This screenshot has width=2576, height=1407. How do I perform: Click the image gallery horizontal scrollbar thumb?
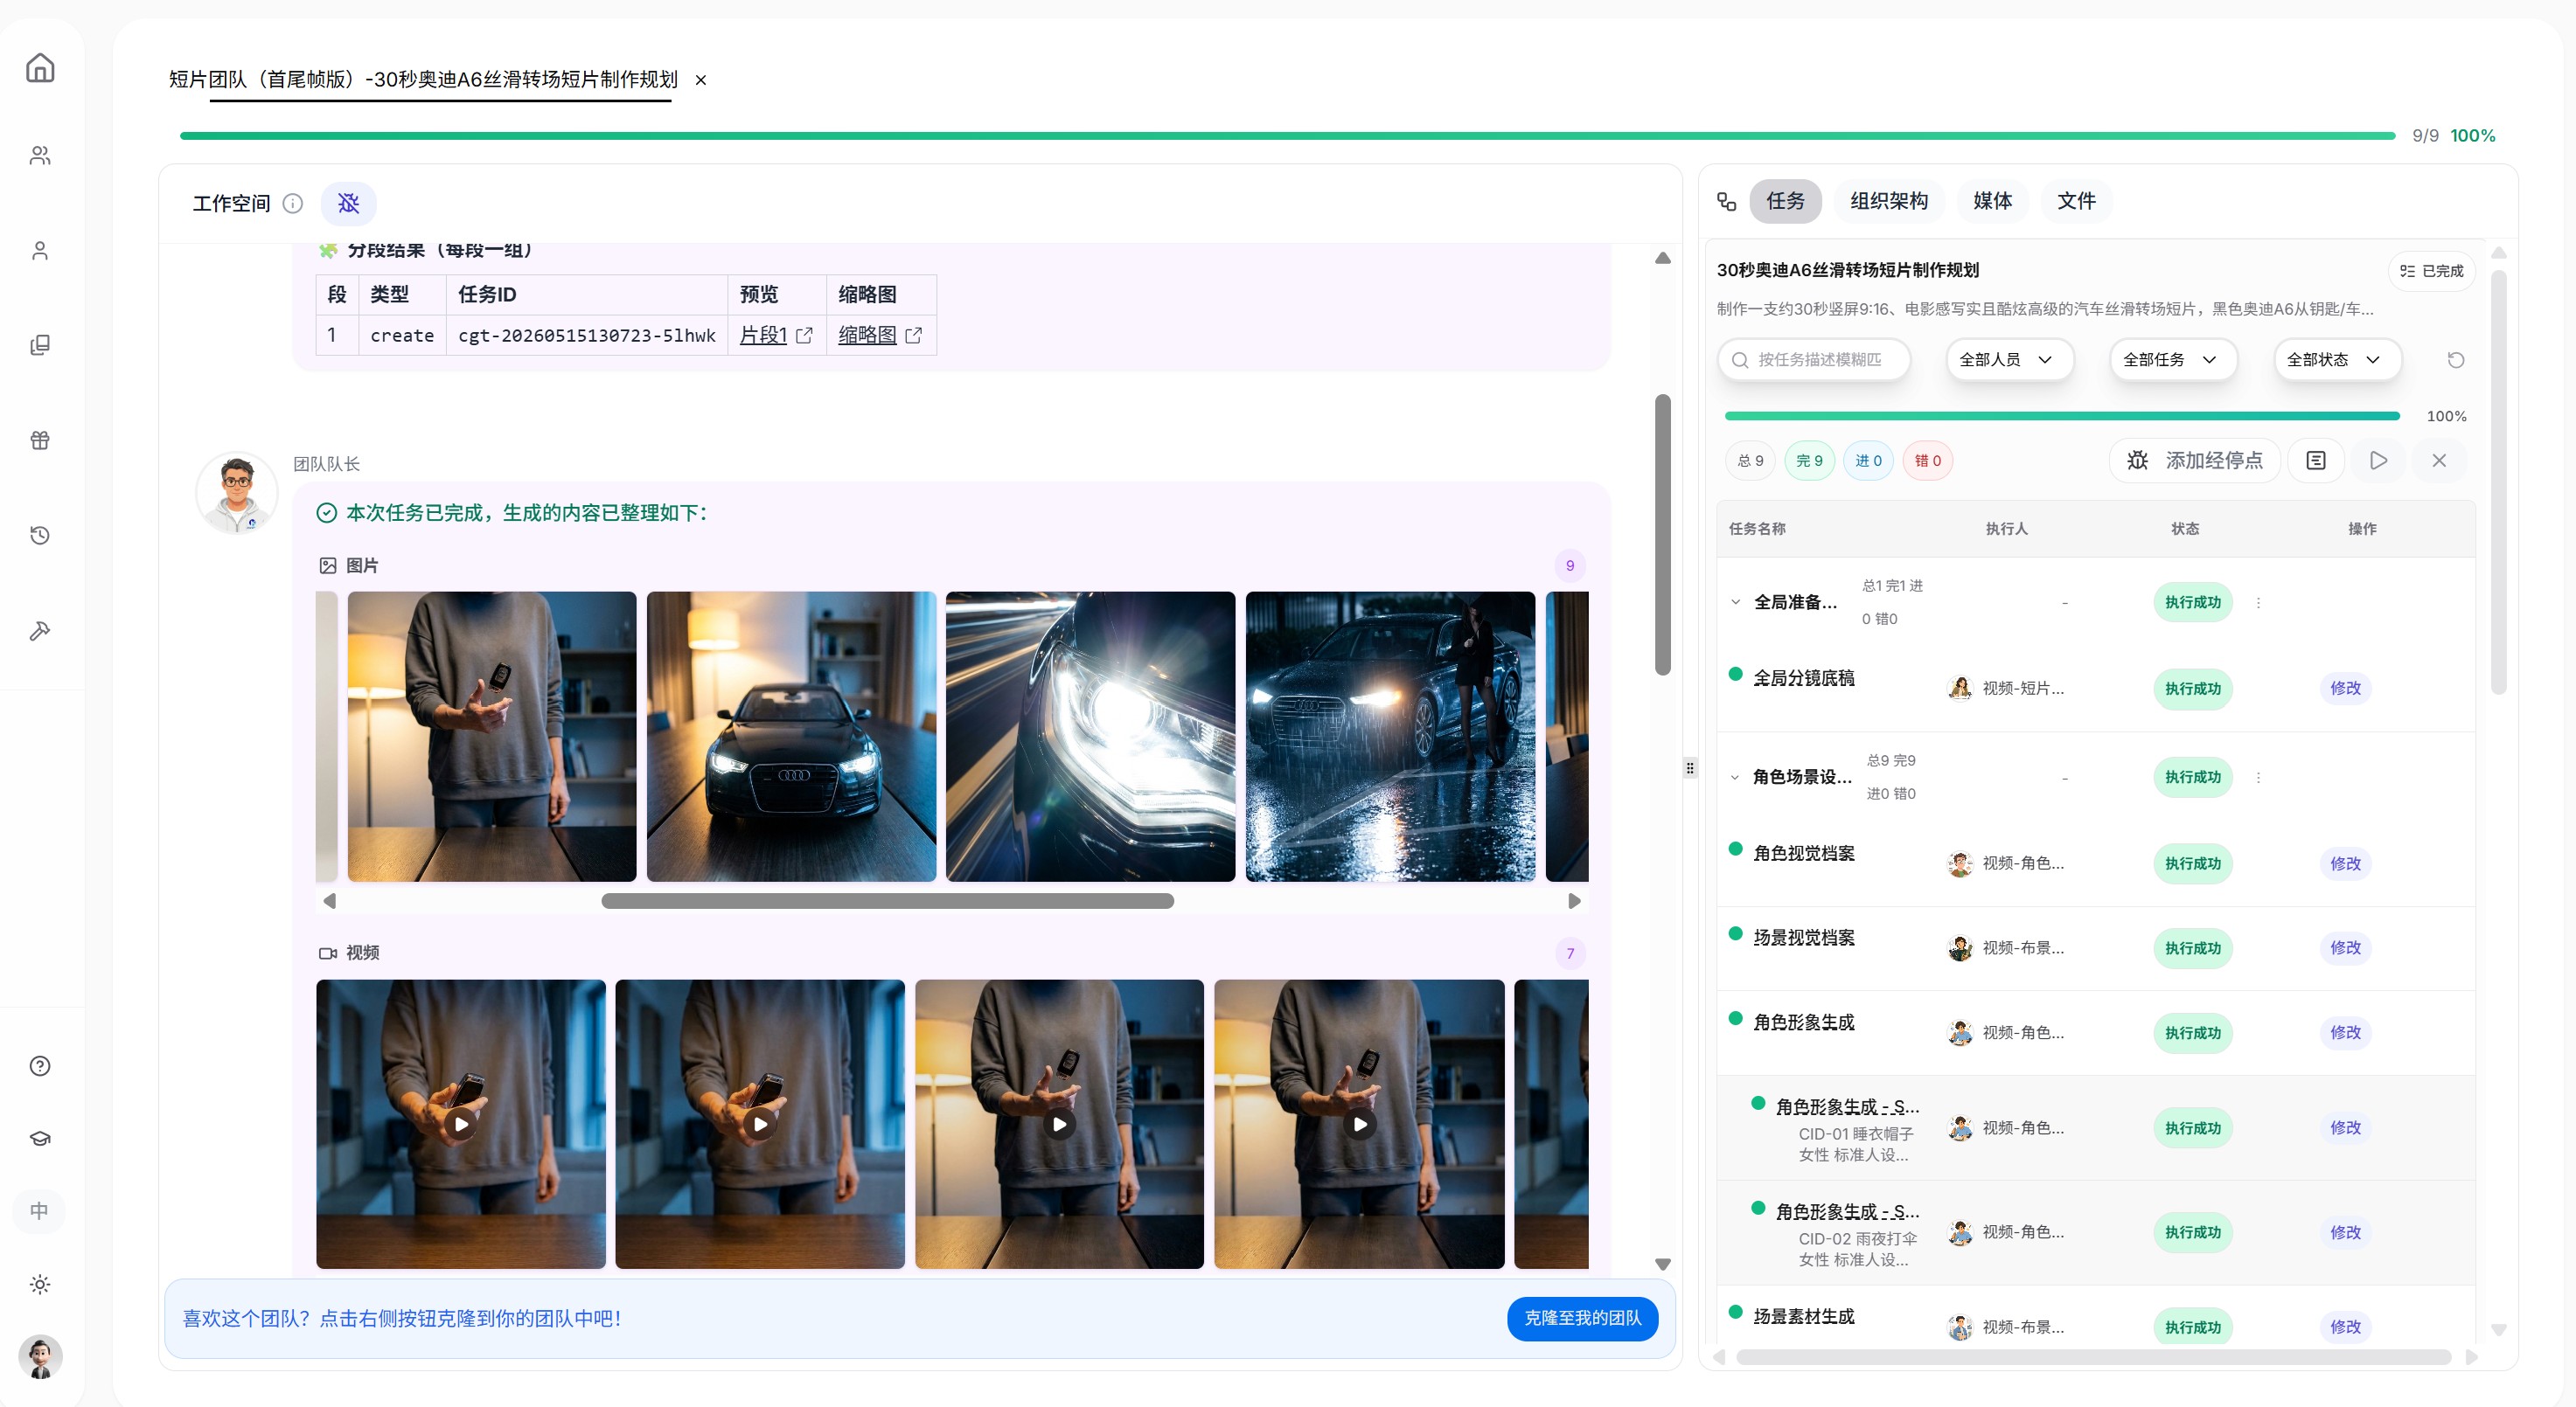tap(887, 901)
